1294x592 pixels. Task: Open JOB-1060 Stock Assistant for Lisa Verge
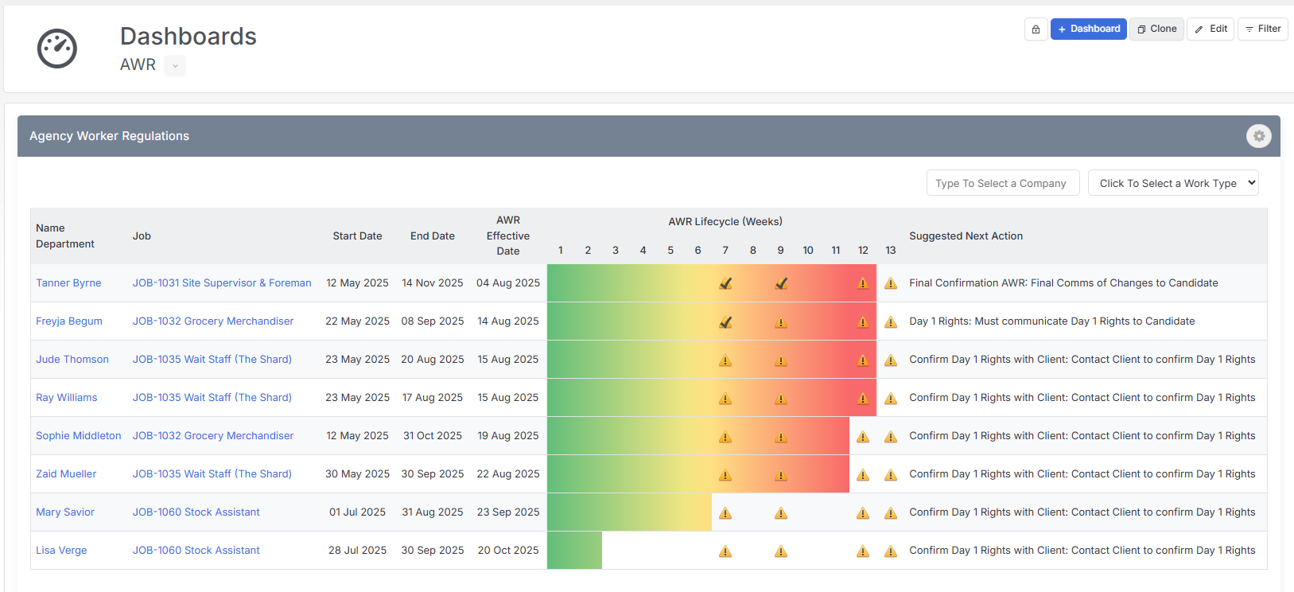196,550
